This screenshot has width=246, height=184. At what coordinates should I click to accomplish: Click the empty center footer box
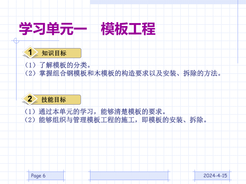pyautogui.click(x=129, y=176)
